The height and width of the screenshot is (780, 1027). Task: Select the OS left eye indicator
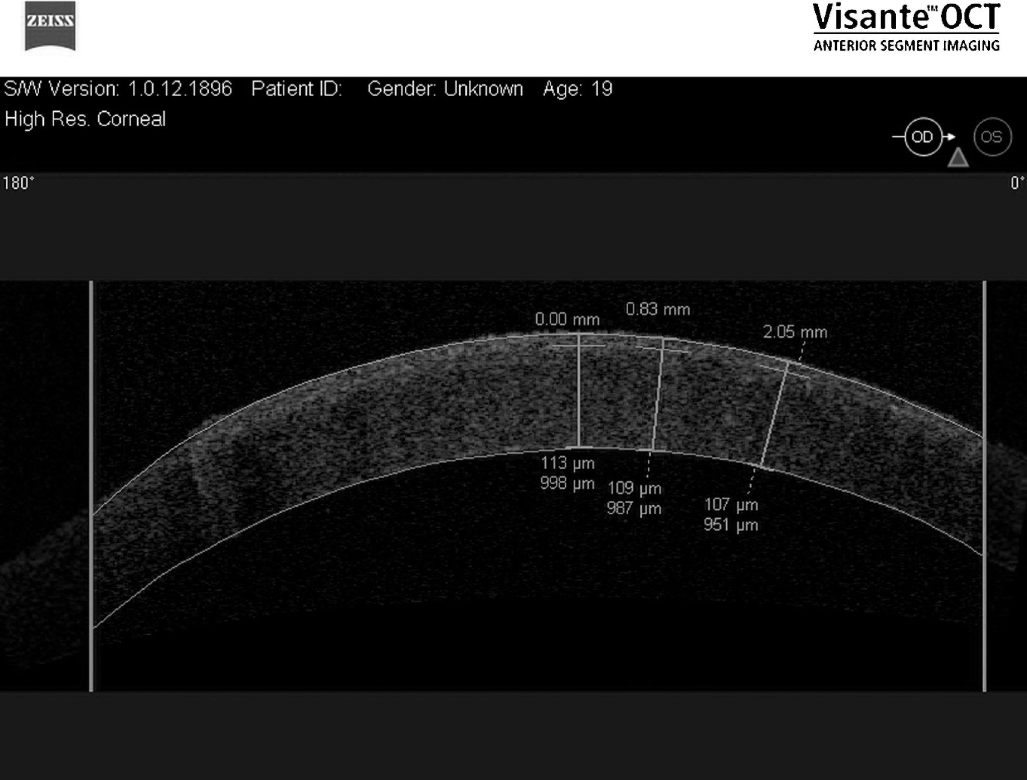(992, 137)
